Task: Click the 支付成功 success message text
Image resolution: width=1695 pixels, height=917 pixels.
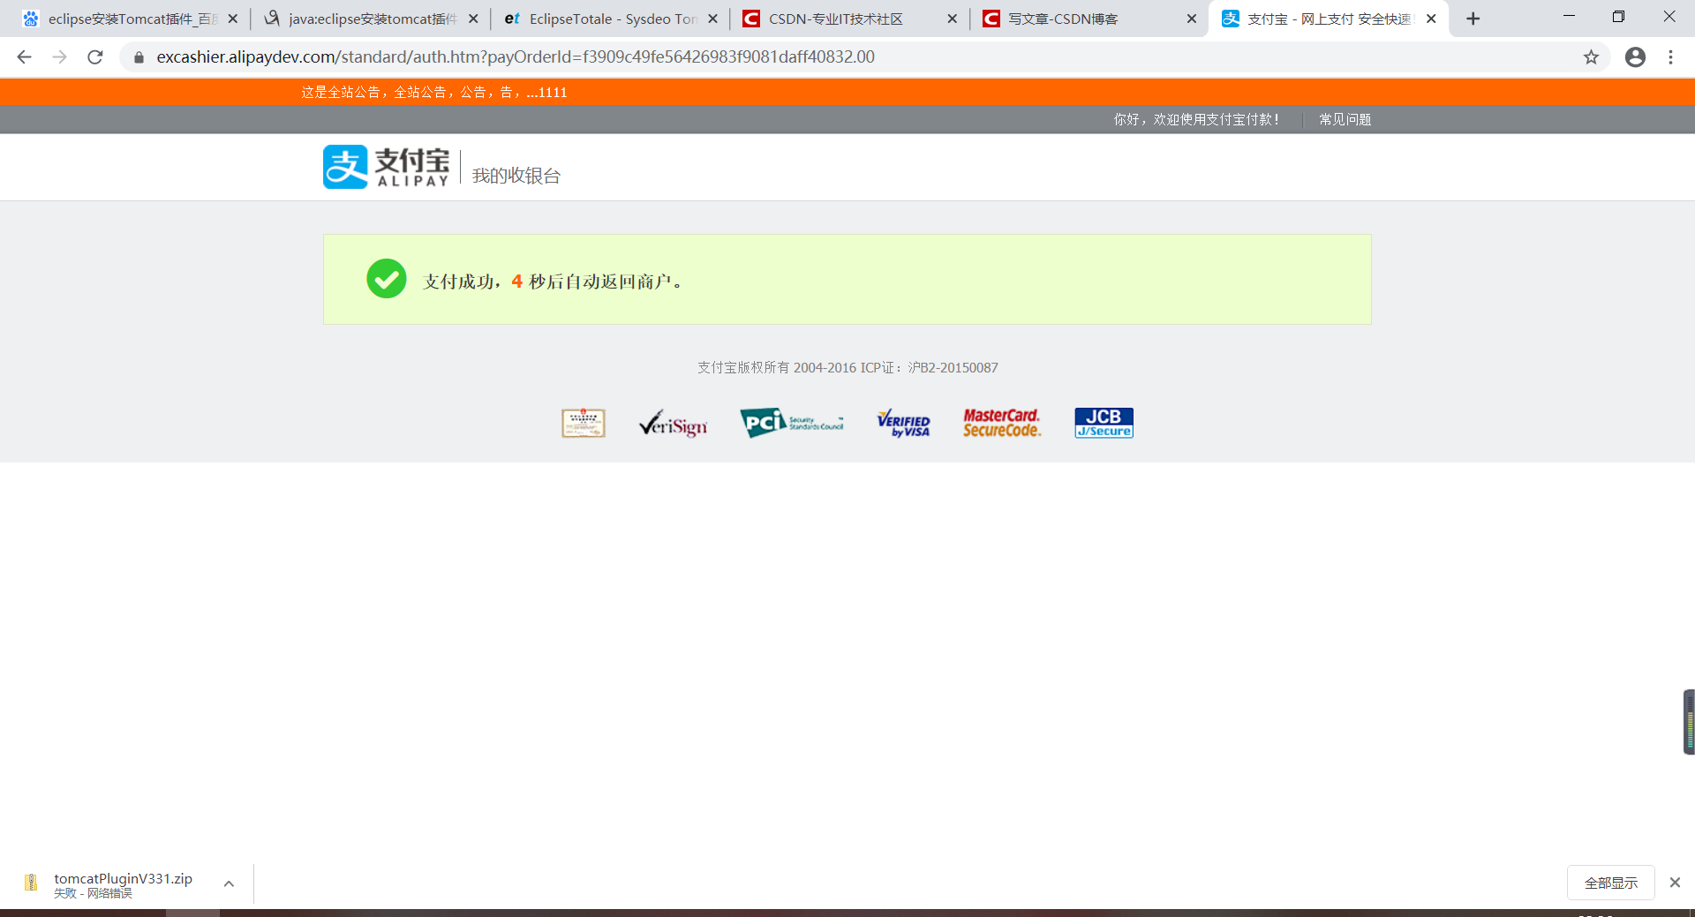Action: pos(553,282)
